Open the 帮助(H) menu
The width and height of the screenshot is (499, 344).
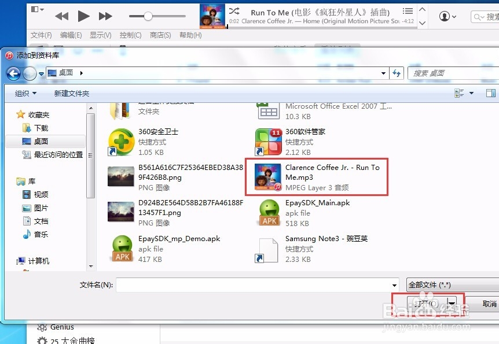(190, 35)
